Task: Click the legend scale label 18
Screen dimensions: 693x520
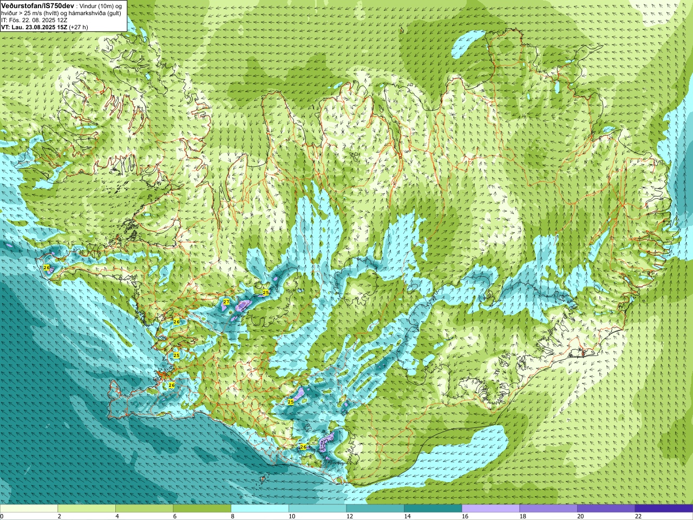Action: tap(523, 517)
